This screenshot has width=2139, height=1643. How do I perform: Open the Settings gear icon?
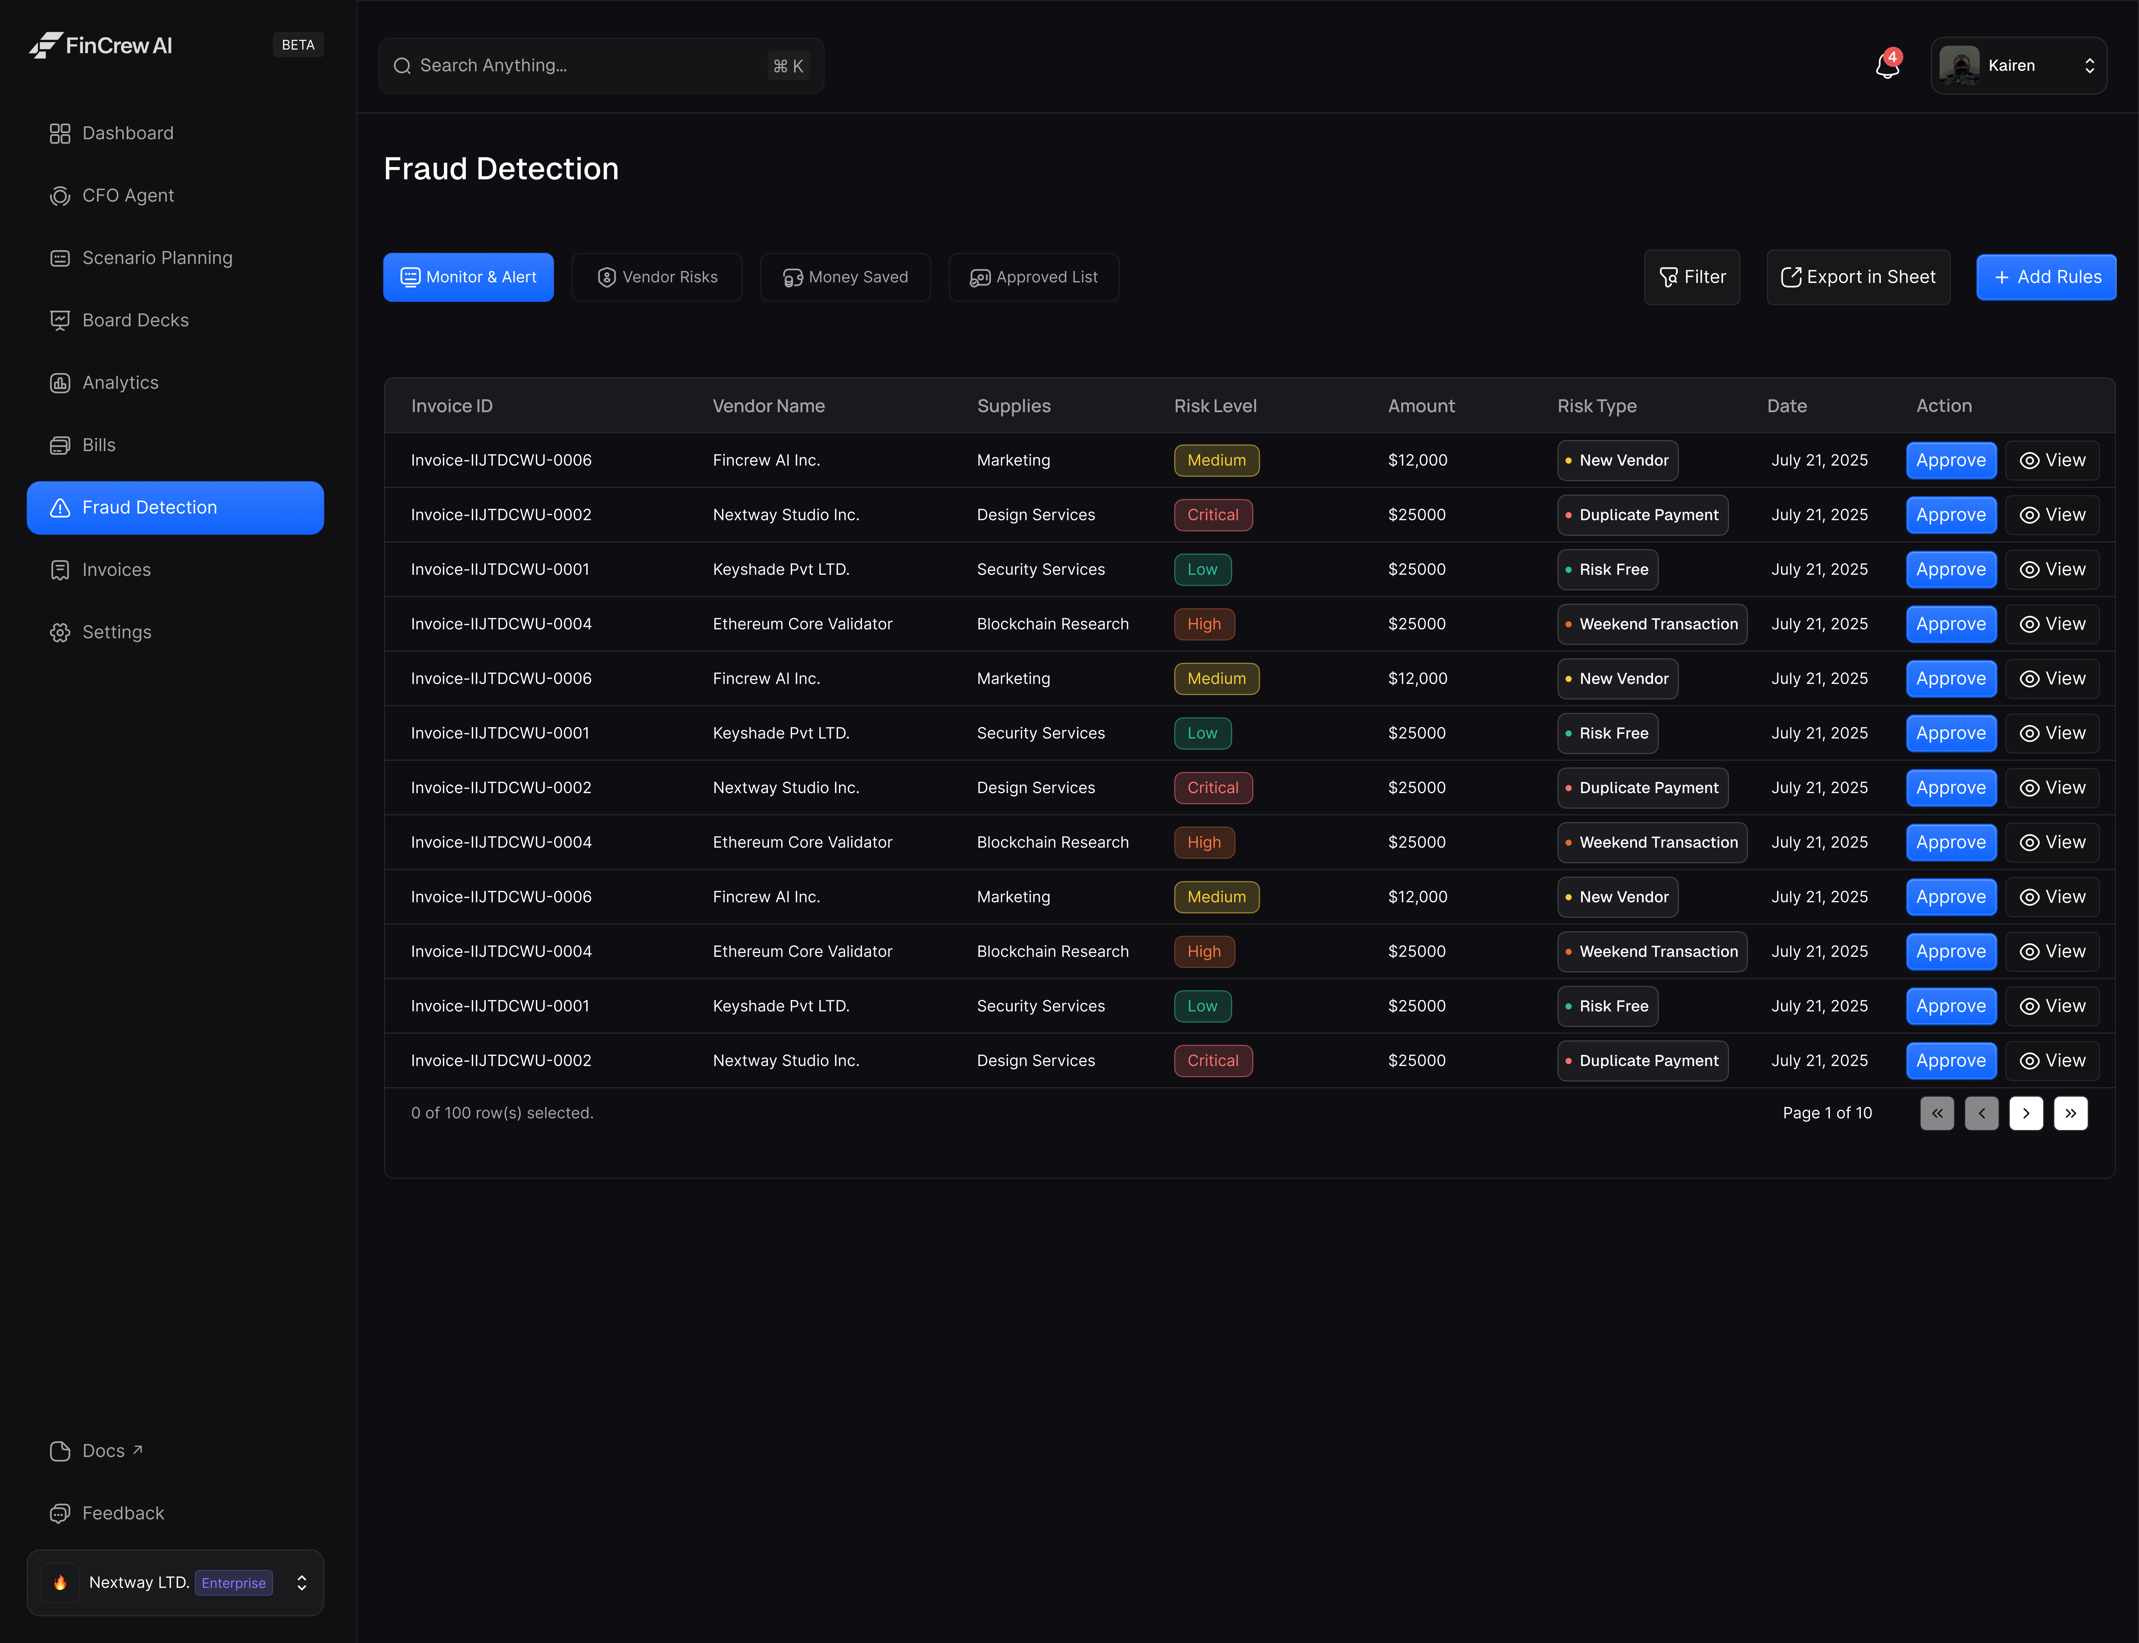60,633
